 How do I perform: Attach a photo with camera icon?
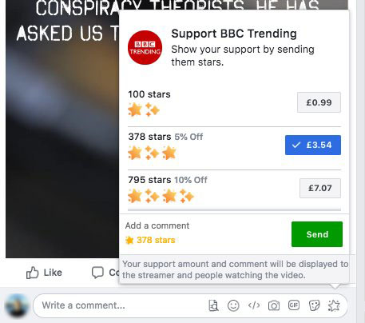[x=274, y=305]
